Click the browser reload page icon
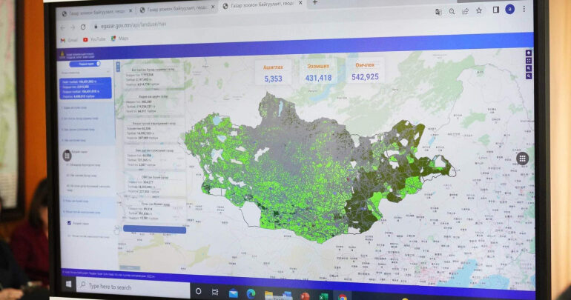The image size is (571, 300). click(x=83, y=27)
